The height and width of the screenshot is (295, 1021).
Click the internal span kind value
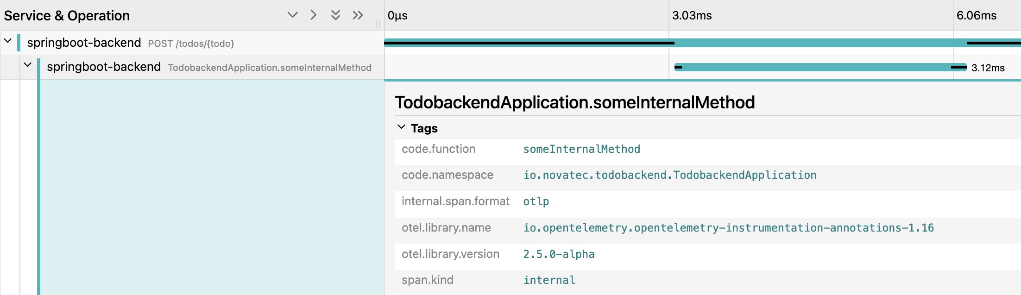[x=549, y=280]
